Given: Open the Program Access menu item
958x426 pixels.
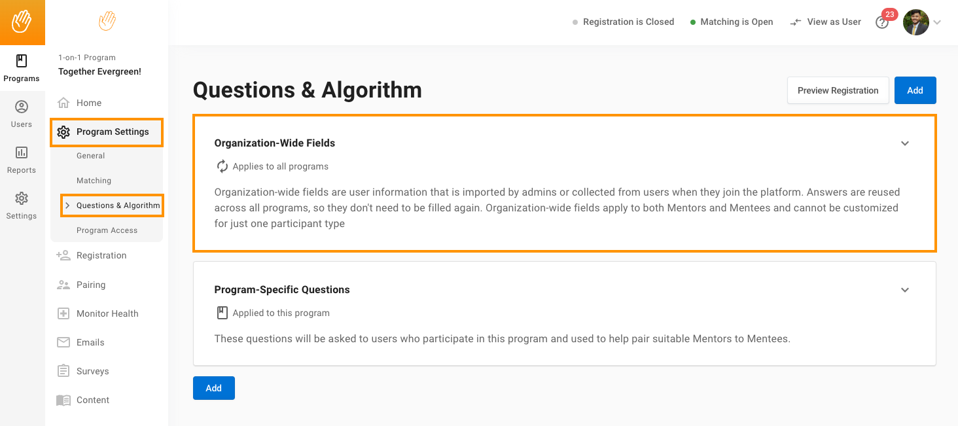Looking at the screenshot, I should point(107,230).
